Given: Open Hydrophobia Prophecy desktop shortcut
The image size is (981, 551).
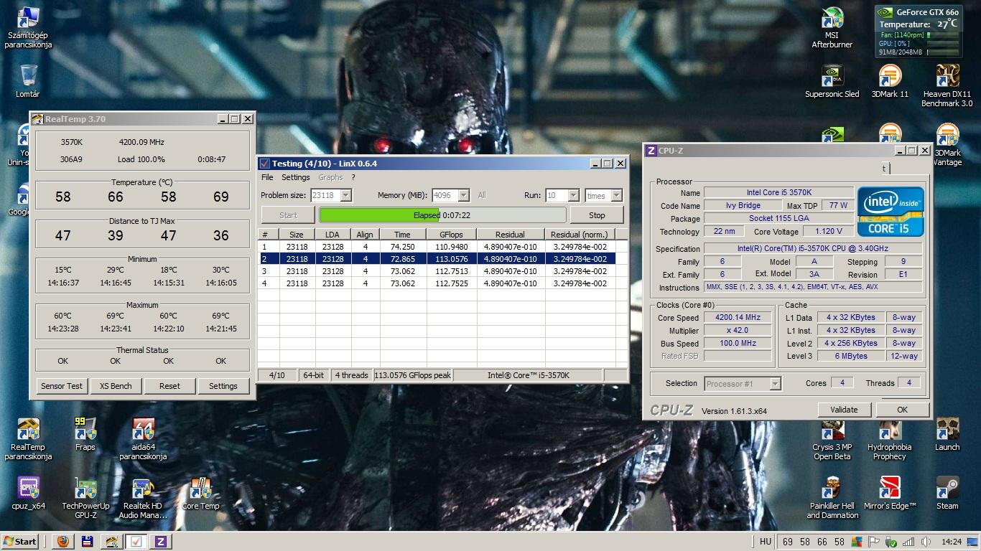Looking at the screenshot, I should click(890, 439).
